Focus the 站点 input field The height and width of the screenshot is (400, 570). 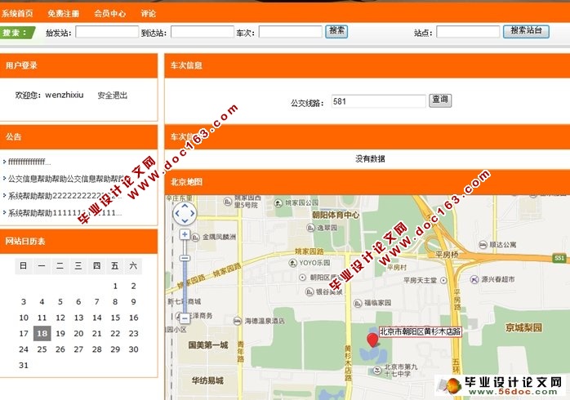[x=468, y=32]
